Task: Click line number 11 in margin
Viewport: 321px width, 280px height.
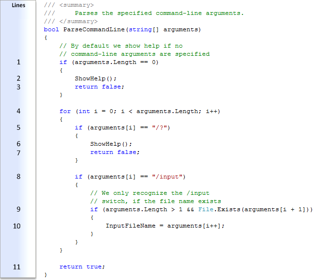Action: tap(17, 267)
